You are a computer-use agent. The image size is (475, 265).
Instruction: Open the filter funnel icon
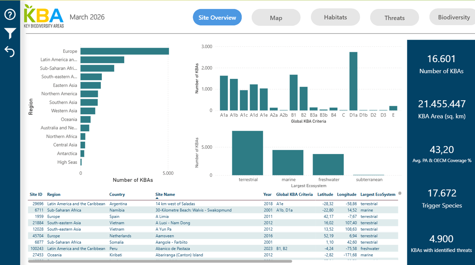10,33
